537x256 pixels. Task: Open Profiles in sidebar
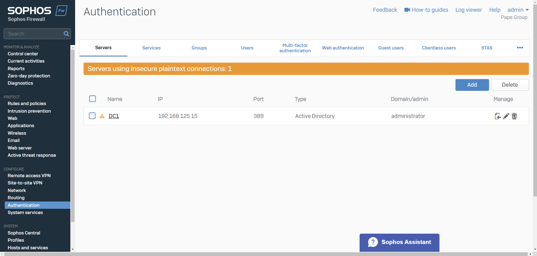coord(16,240)
